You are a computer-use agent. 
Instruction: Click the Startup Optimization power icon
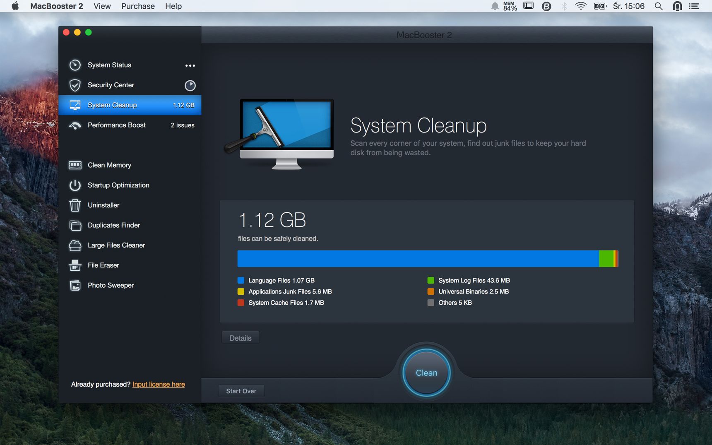point(75,185)
